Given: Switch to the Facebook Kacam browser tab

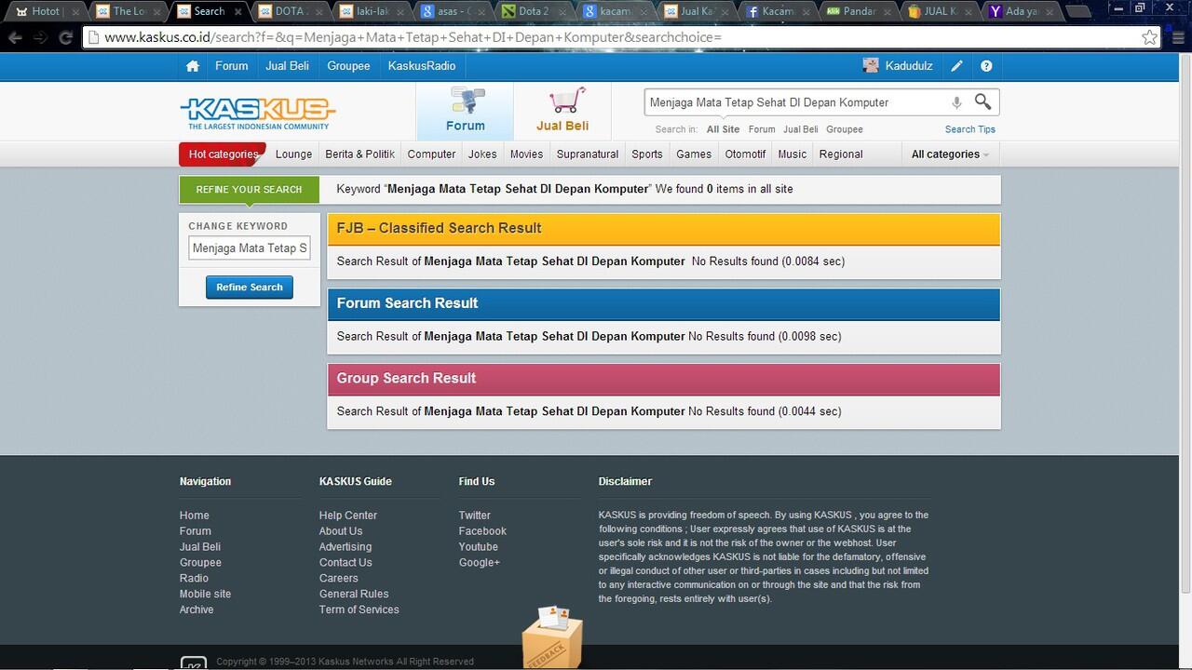Looking at the screenshot, I should [x=779, y=11].
